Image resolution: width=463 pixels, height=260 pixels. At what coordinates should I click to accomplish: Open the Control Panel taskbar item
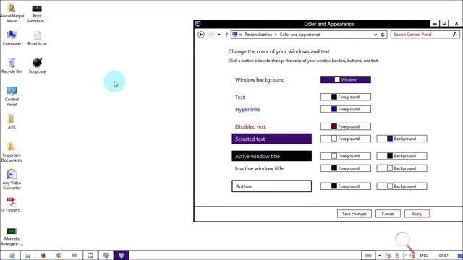tap(106, 255)
